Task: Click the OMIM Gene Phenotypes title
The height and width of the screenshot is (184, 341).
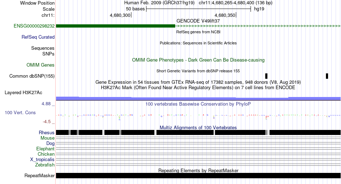Action: point(198,60)
